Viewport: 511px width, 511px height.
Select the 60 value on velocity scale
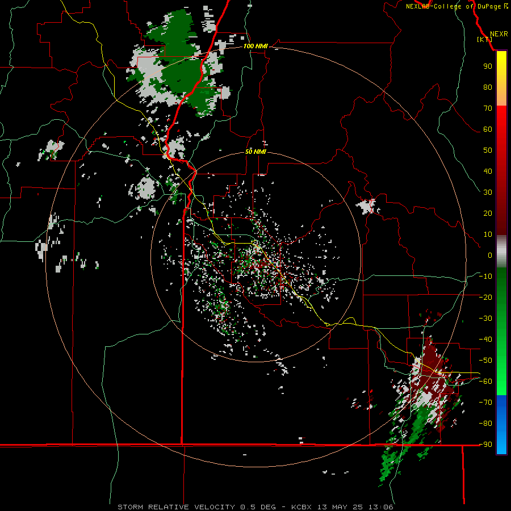[x=488, y=129]
